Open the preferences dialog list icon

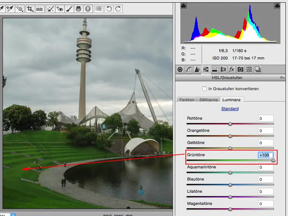coord(99,9)
